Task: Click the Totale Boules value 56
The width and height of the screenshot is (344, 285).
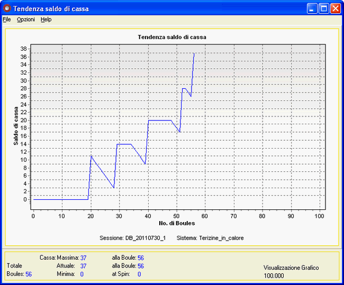Action: 29,274
